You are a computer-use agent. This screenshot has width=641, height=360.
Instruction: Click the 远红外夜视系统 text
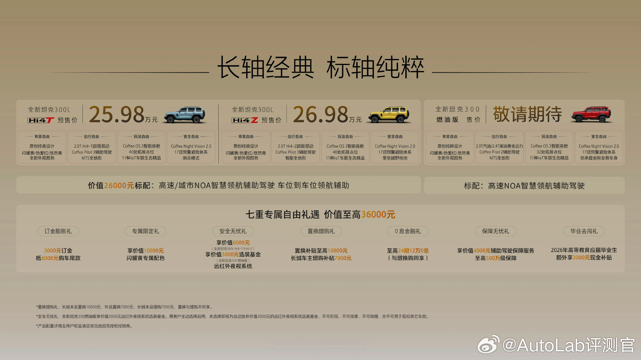pos(233,266)
